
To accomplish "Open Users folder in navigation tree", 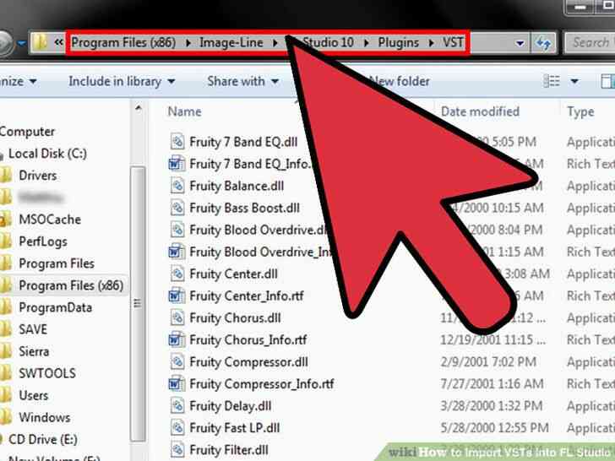I will (x=33, y=395).
